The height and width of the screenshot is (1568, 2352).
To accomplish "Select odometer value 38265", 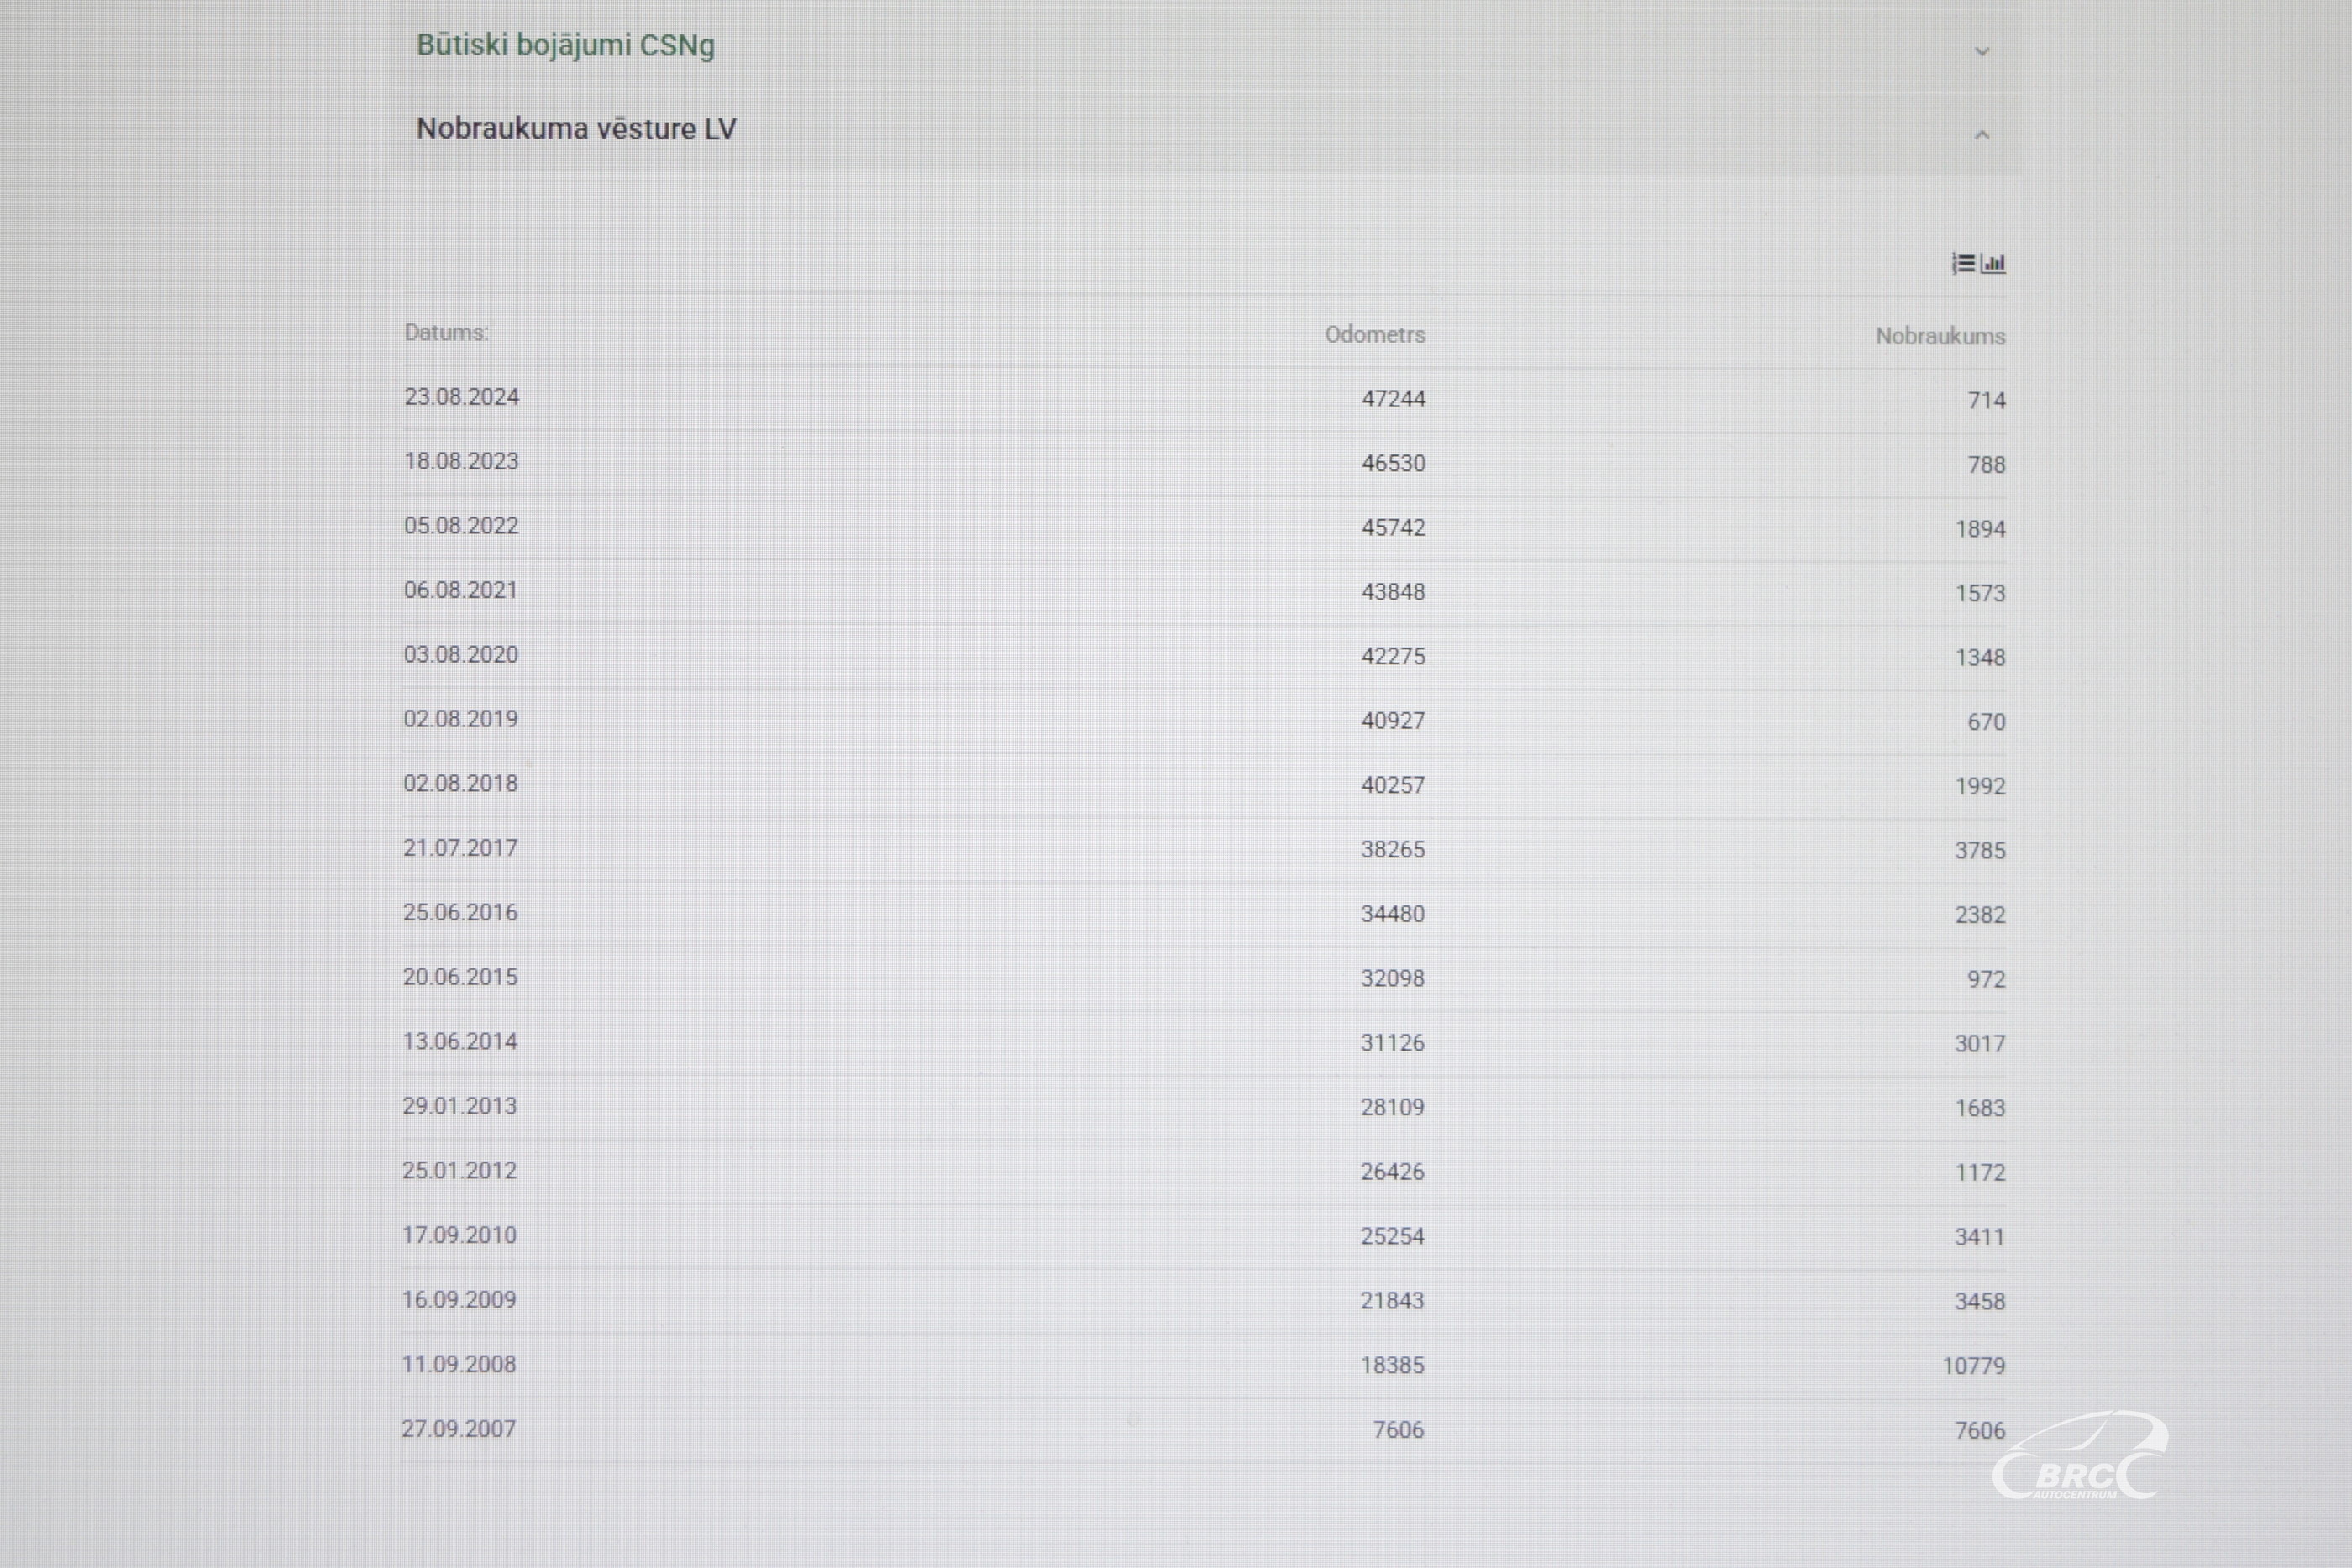I will click(1393, 849).
